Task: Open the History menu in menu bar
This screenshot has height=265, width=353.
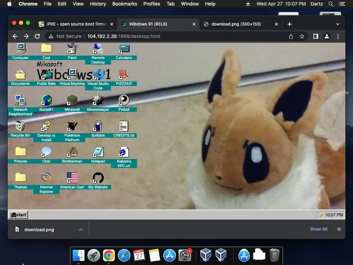Action: pos(98,4)
